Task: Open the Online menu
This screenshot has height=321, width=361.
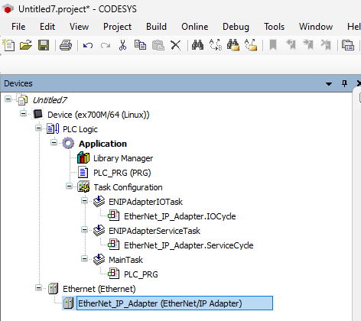Action: click(x=195, y=27)
